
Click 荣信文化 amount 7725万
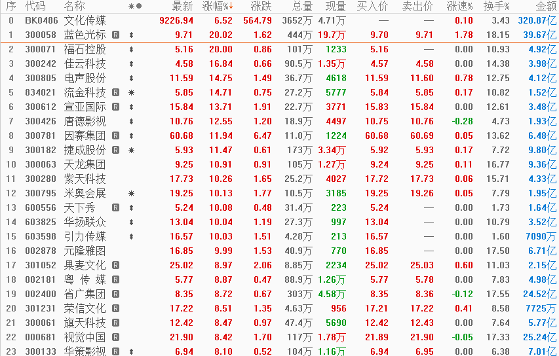(x=541, y=308)
